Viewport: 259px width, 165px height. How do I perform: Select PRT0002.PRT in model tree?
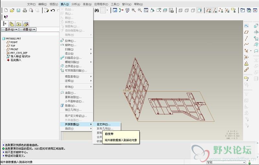click(x=12, y=39)
